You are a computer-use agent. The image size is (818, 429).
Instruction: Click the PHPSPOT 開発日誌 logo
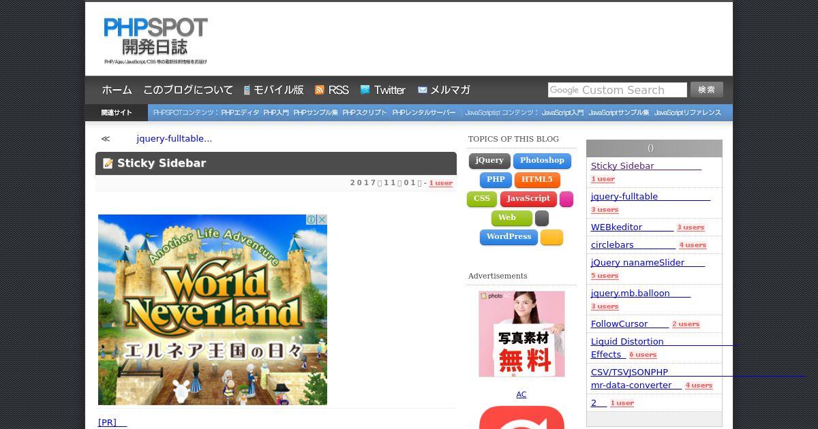pos(155,41)
